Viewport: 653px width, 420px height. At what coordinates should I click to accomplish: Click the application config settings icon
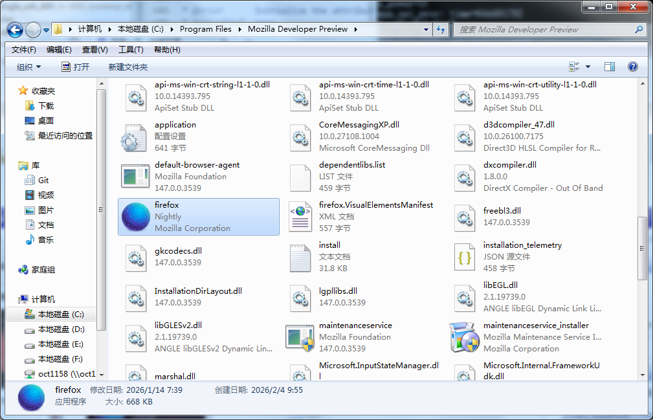coord(136,137)
